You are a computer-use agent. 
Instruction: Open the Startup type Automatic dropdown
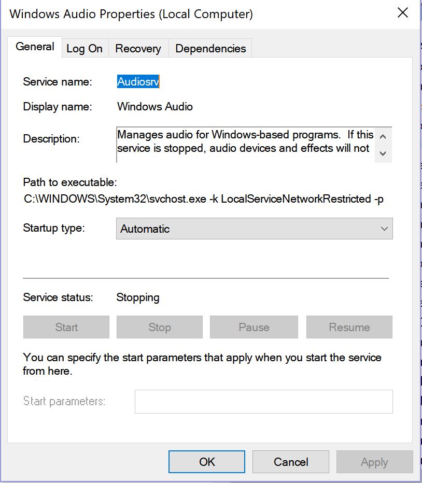[255, 229]
